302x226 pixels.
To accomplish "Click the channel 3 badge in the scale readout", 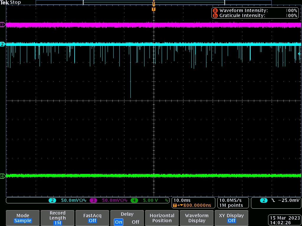I will [93, 200].
